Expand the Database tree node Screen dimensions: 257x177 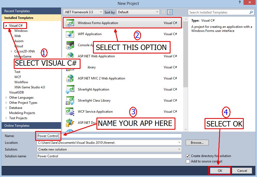[6, 108]
